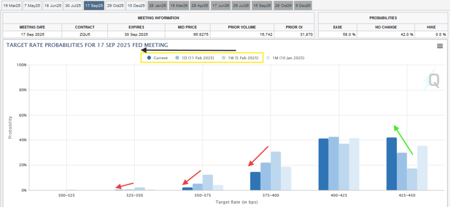Switch to the 9 Dec26 meeting tab
The width and height of the screenshot is (450, 207).
(x=304, y=5)
